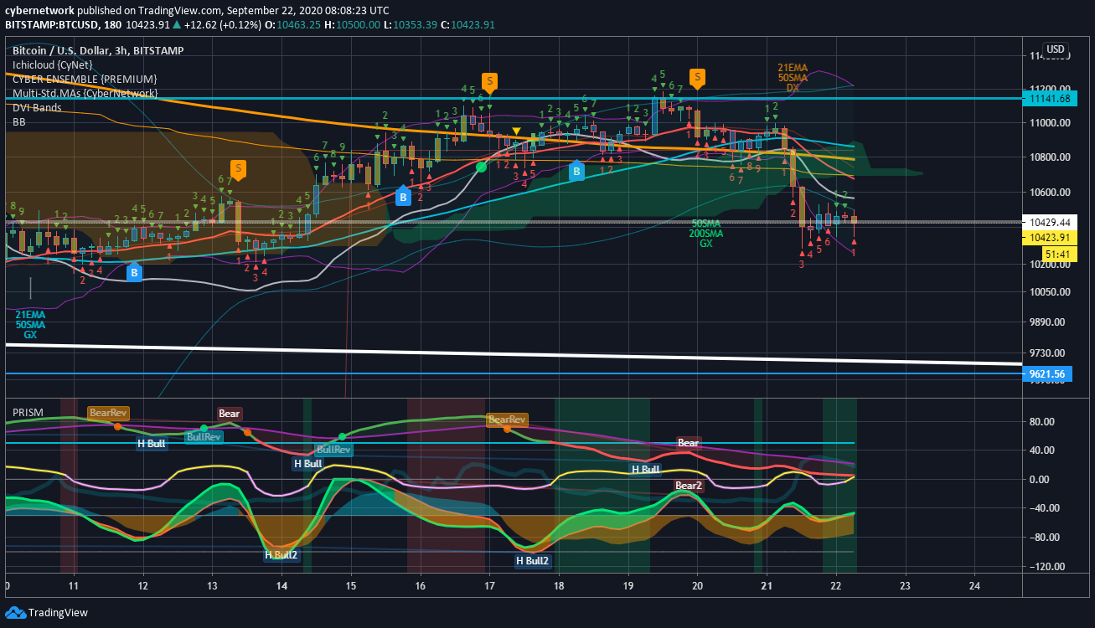Select the BB indicator legend
Viewport: 1095px width, 628px height.
(x=18, y=122)
